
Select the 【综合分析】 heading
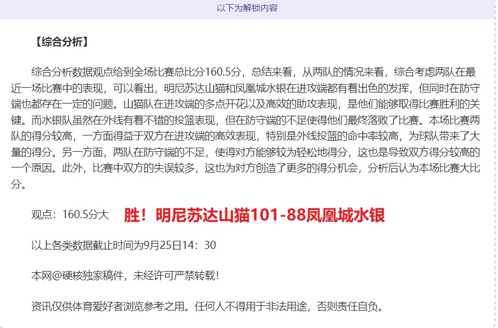61,41
